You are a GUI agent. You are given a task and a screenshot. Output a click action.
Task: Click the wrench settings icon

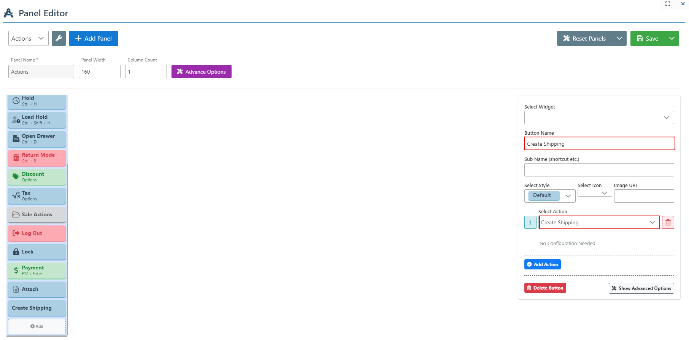[x=59, y=38]
